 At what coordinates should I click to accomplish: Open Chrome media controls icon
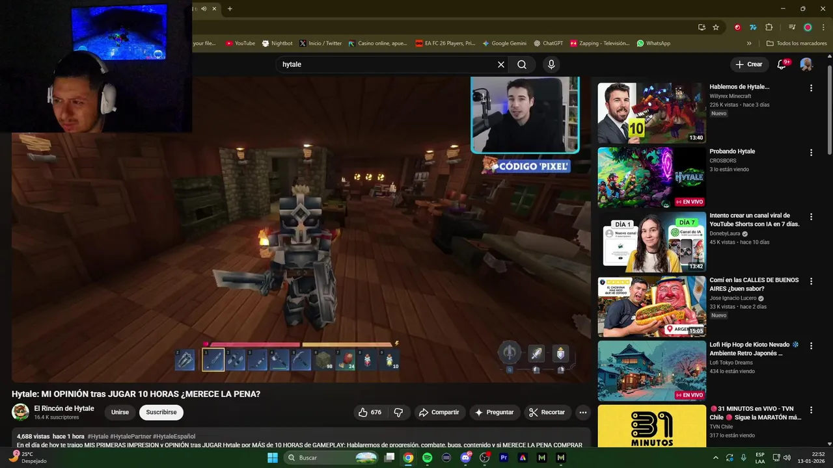click(792, 27)
